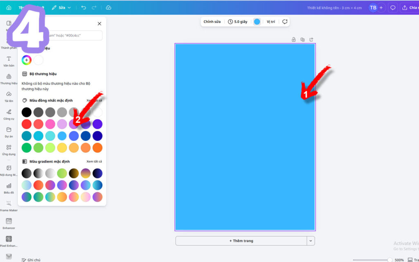Viewport: 419px width, 262px height.
Task: Open the Vị trí position option
Action: pyautogui.click(x=271, y=22)
